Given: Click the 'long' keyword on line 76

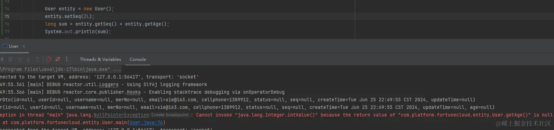Looking at the screenshot, I should (50, 24).
